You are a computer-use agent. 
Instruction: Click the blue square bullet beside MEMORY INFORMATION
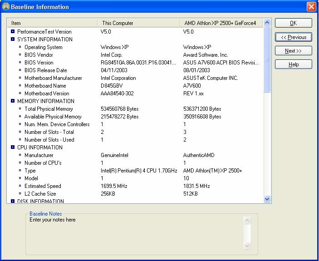13,101
